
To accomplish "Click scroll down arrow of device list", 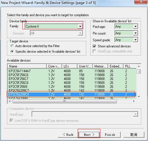I will pos(139,96).
